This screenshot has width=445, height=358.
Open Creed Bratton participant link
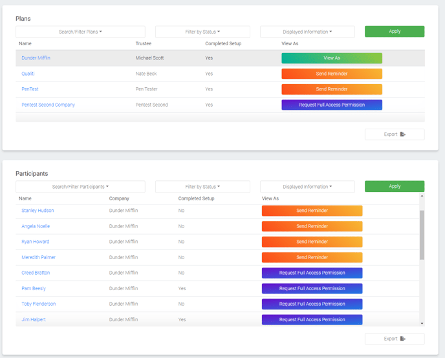[x=36, y=273]
